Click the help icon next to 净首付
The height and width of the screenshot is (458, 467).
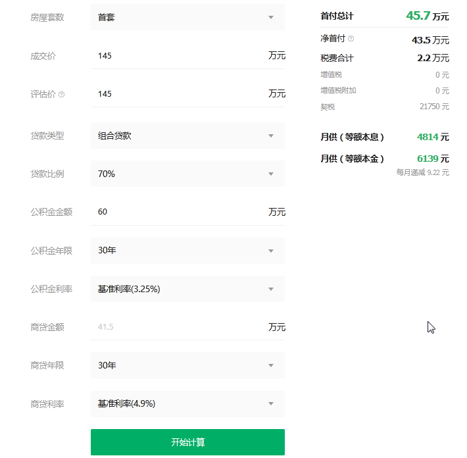[x=351, y=39]
